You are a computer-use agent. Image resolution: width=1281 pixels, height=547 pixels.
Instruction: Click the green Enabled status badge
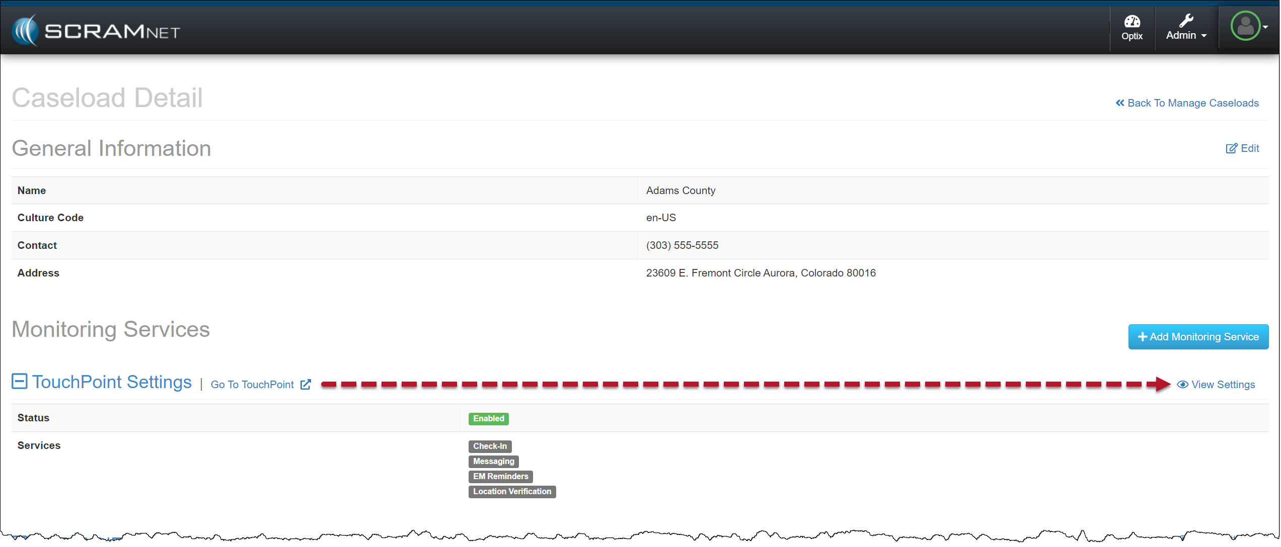click(488, 419)
